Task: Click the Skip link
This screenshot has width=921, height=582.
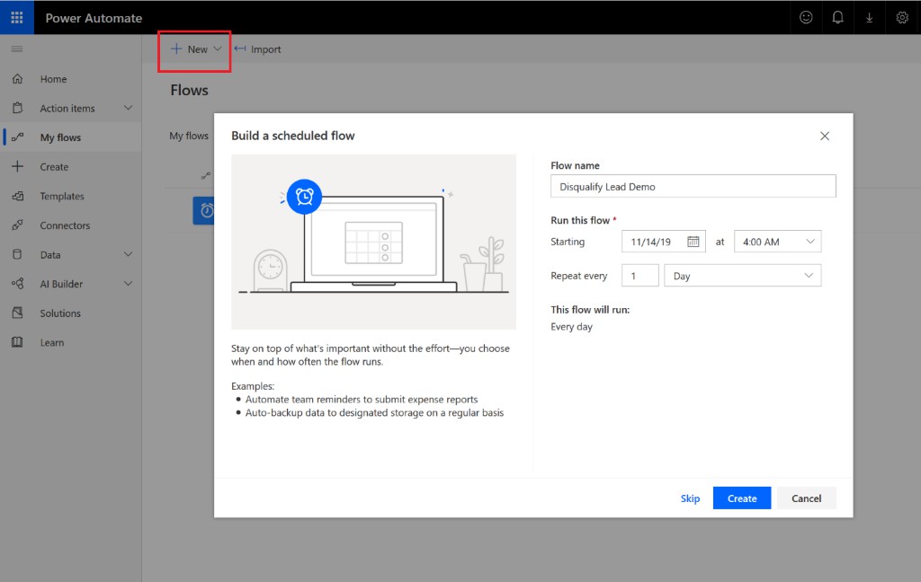Action: [x=690, y=498]
